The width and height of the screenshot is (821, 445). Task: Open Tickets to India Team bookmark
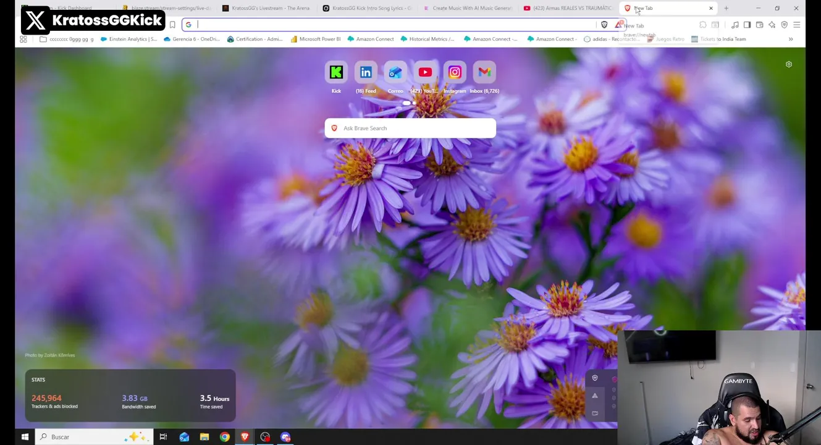(x=718, y=39)
